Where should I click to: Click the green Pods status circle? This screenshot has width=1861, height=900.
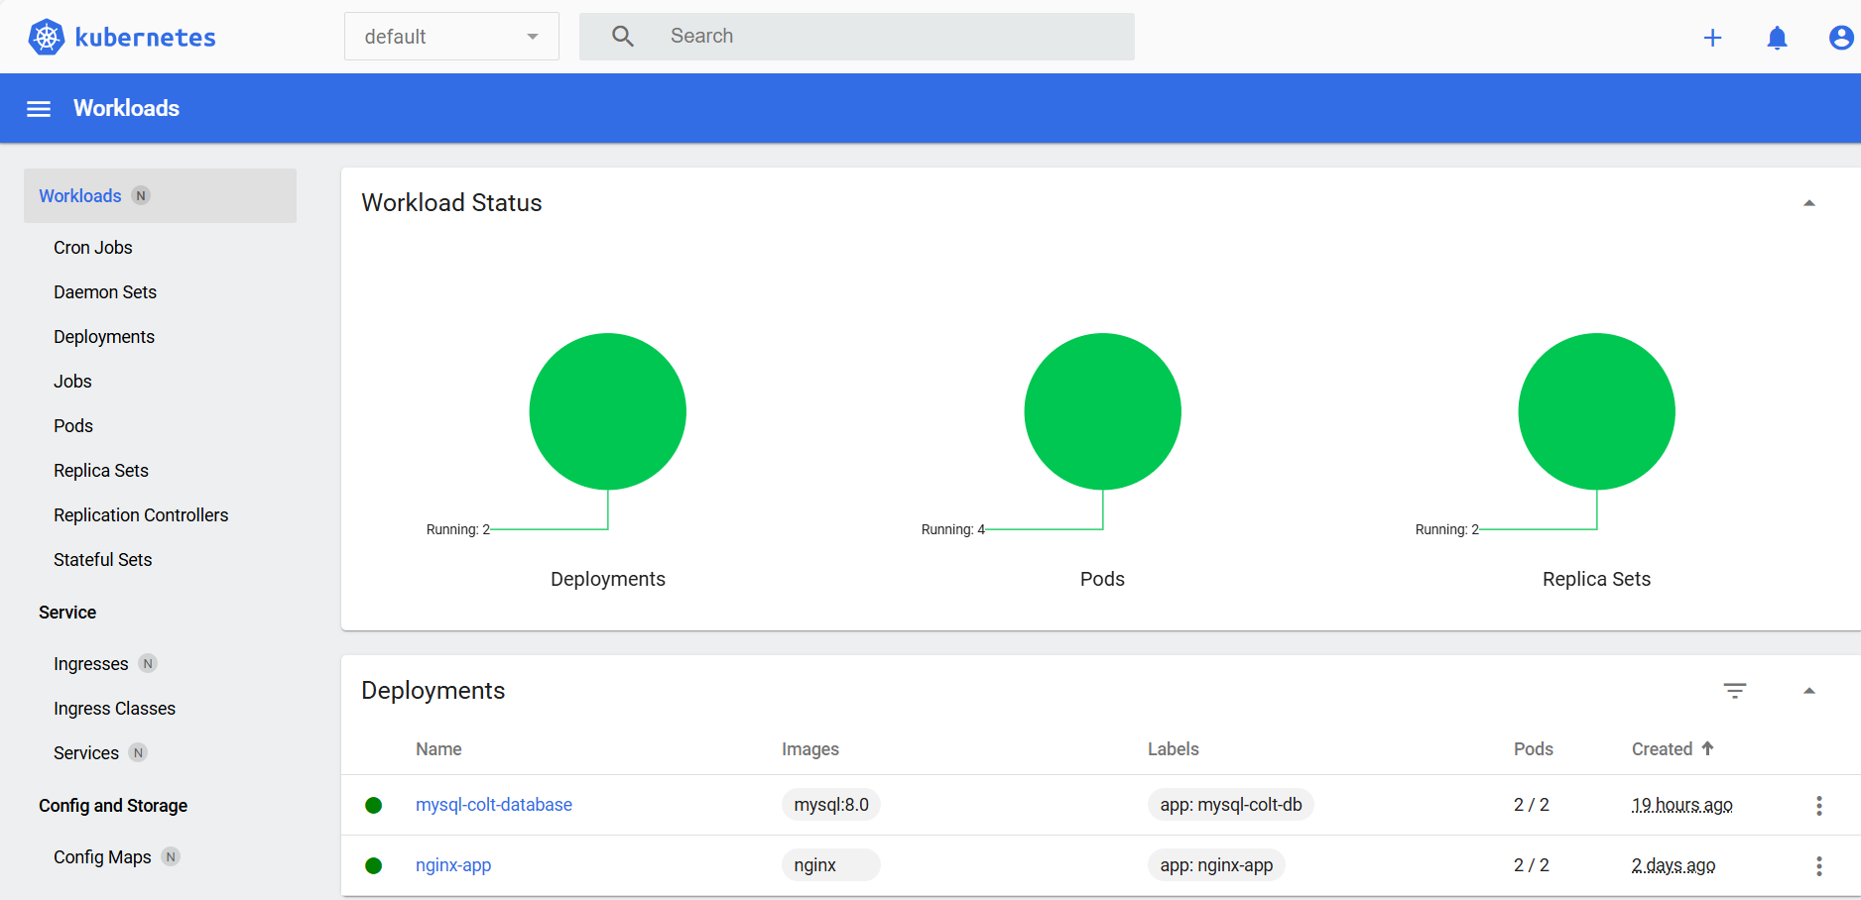[x=1102, y=411]
